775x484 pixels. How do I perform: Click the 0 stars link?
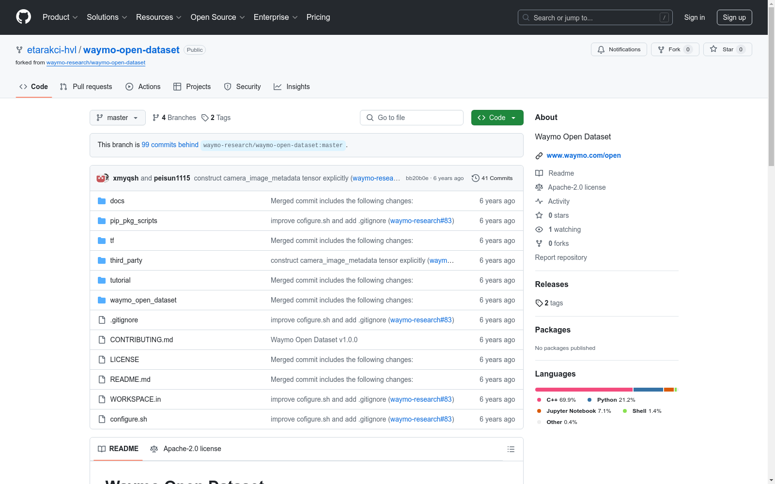pyautogui.click(x=558, y=215)
